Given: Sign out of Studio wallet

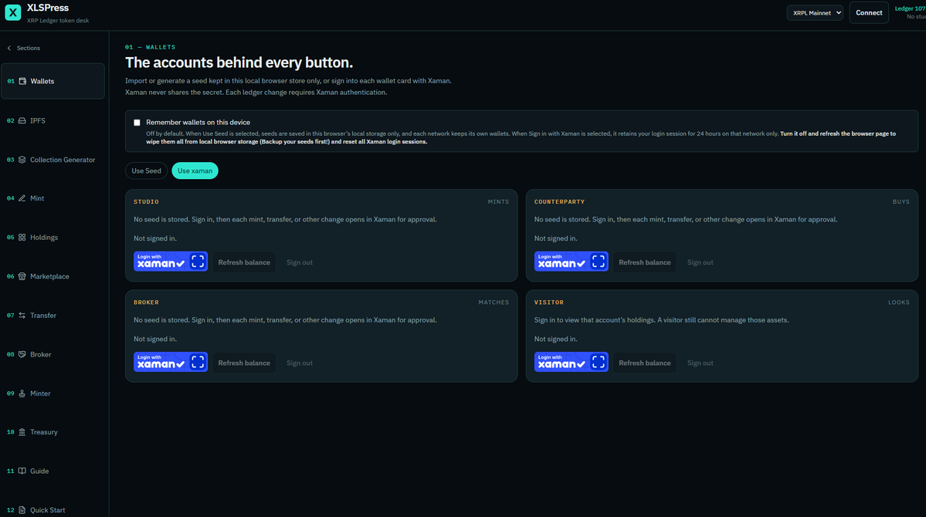Looking at the screenshot, I should click(x=300, y=262).
